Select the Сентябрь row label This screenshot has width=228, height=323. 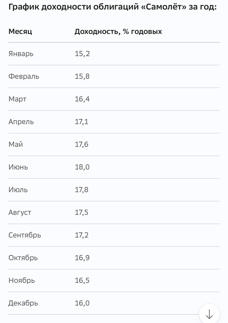tap(25, 235)
